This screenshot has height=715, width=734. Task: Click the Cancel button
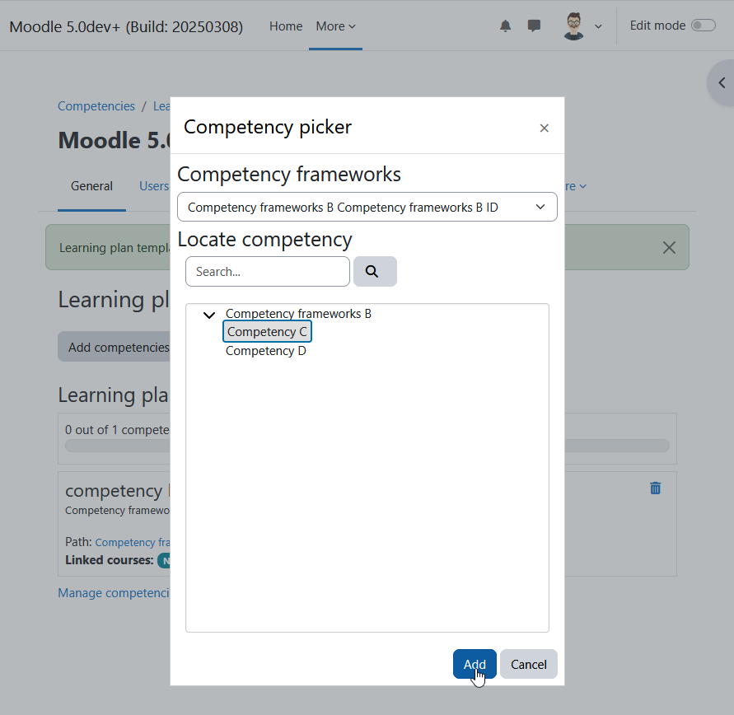tap(529, 664)
